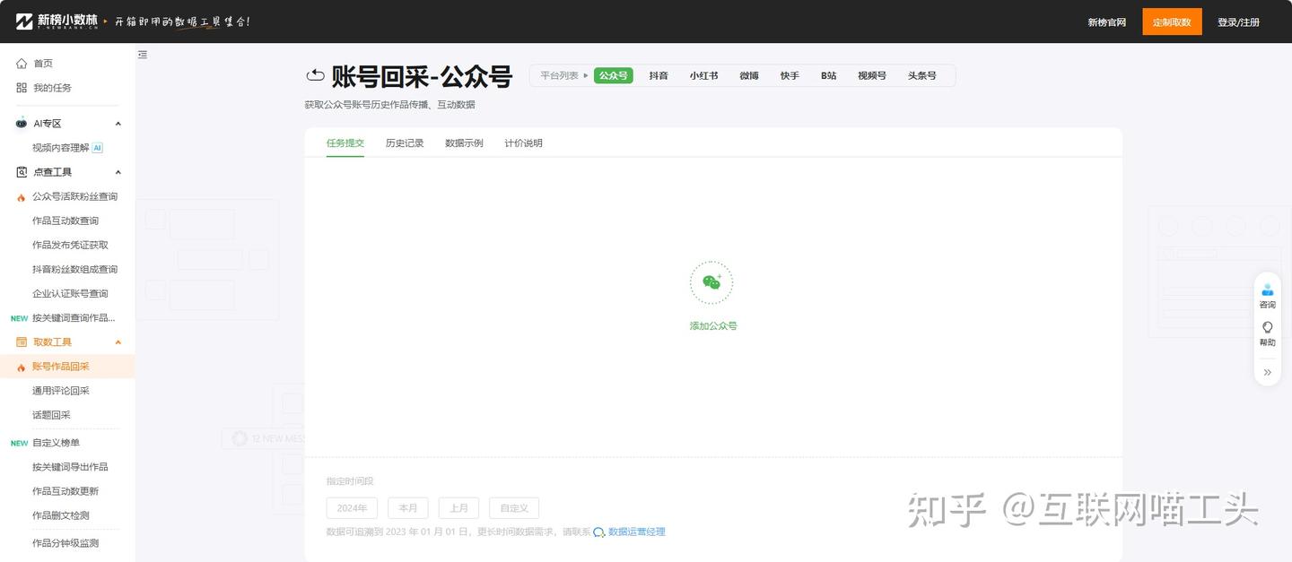Click flame icon beside 账号作品回采

click(22, 367)
